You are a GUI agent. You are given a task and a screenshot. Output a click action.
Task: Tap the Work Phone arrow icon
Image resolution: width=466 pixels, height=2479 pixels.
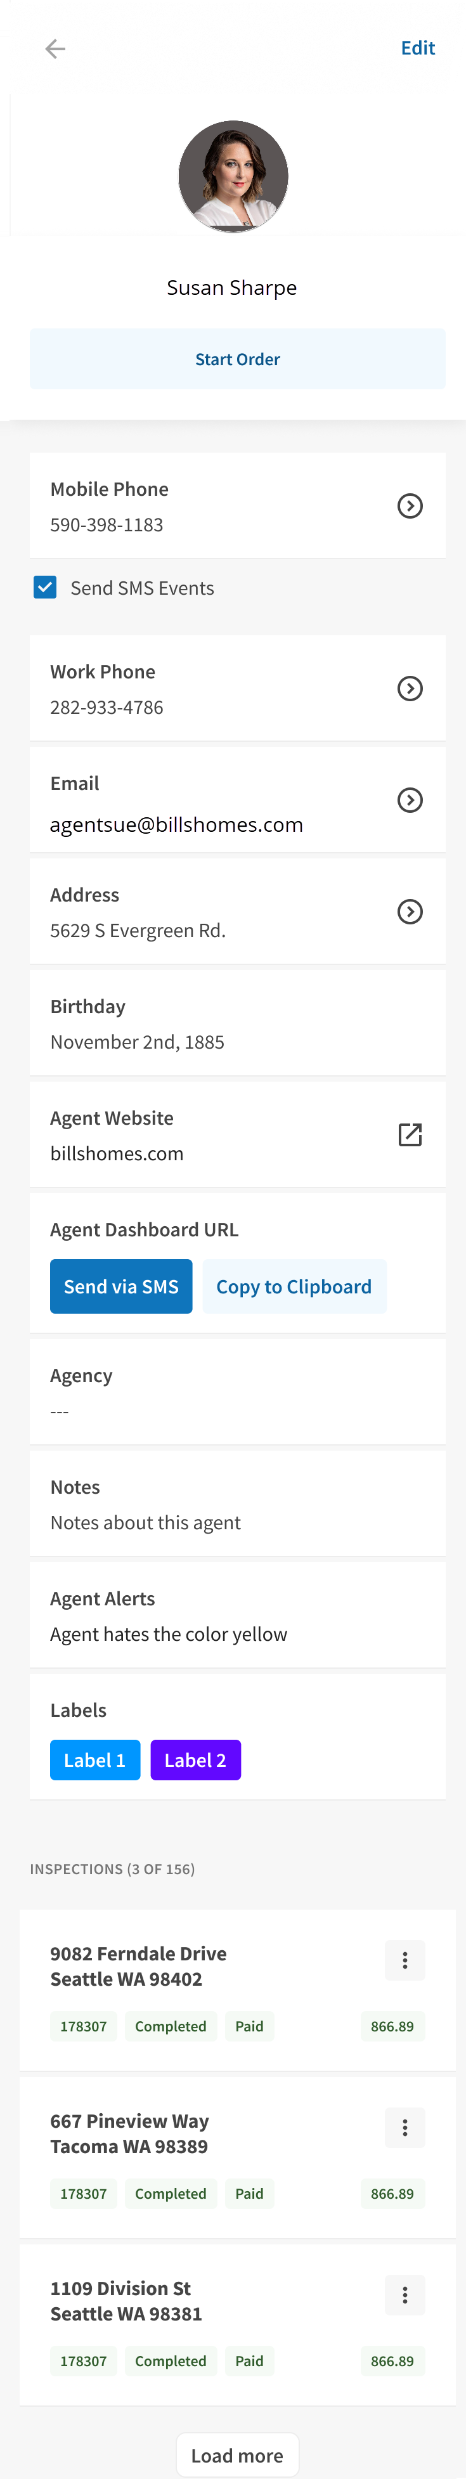click(x=410, y=689)
